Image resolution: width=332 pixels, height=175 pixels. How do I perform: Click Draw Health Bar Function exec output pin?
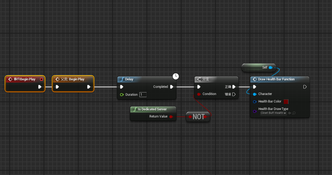[x=305, y=87]
